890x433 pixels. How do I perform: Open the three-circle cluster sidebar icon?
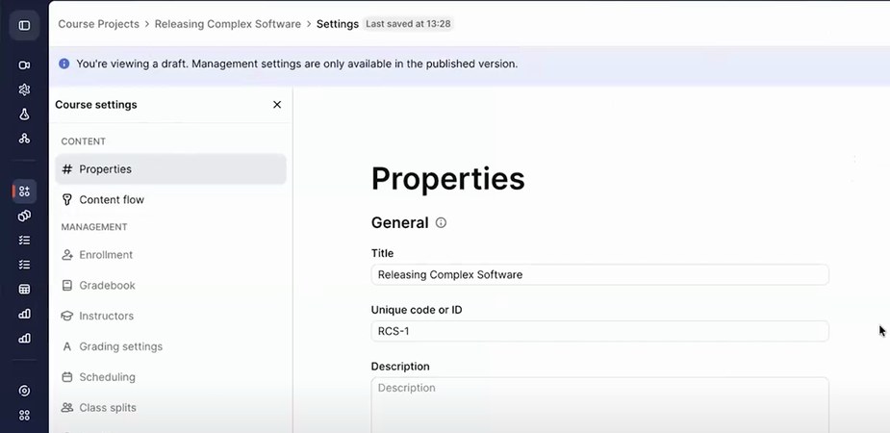pos(24,139)
